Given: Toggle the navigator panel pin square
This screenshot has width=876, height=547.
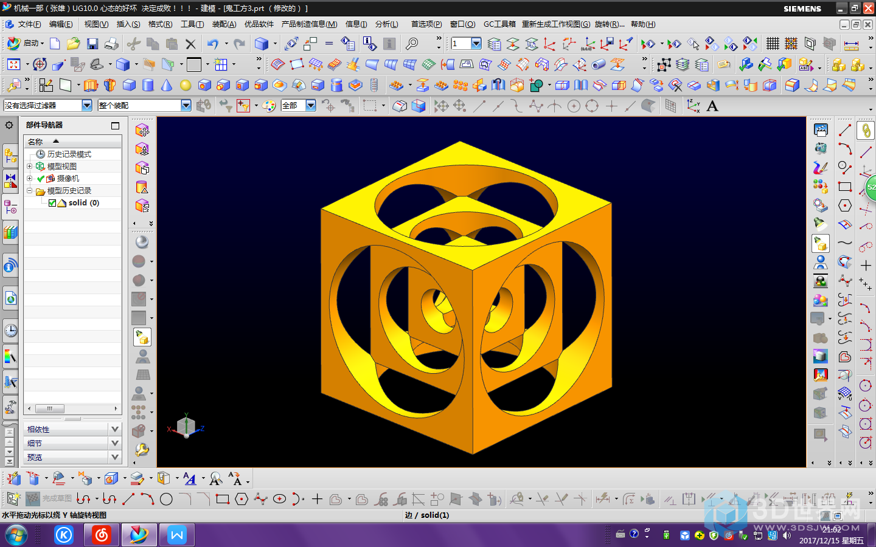Looking at the screenshot, I should point(115,125).
